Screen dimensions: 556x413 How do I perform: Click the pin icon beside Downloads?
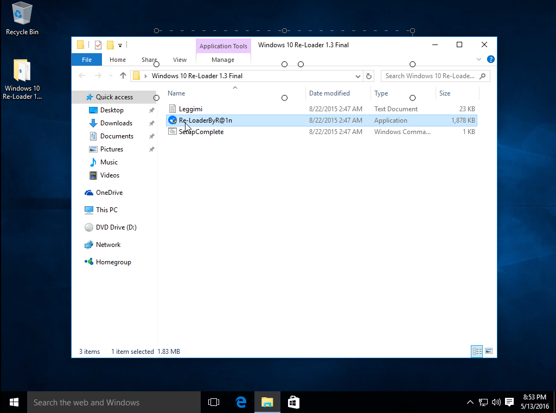(x=151, y=124)
